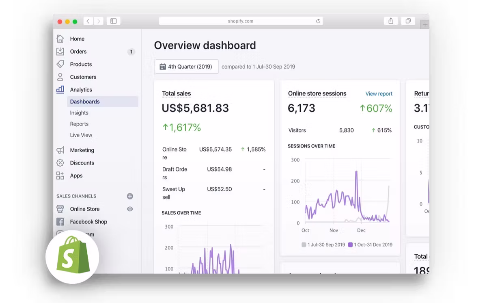Screen dimensions: 487x303
Task: Click the Products tag icon
Action: point(60,64)
